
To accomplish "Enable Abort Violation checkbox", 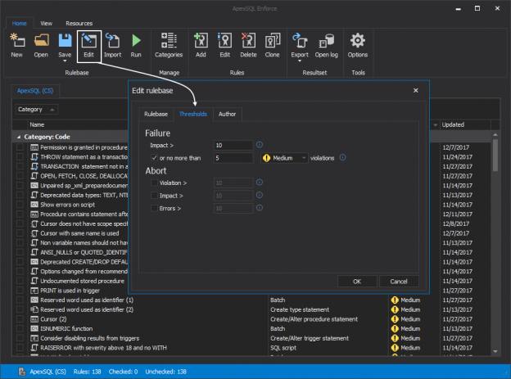I will click(154, 183).
